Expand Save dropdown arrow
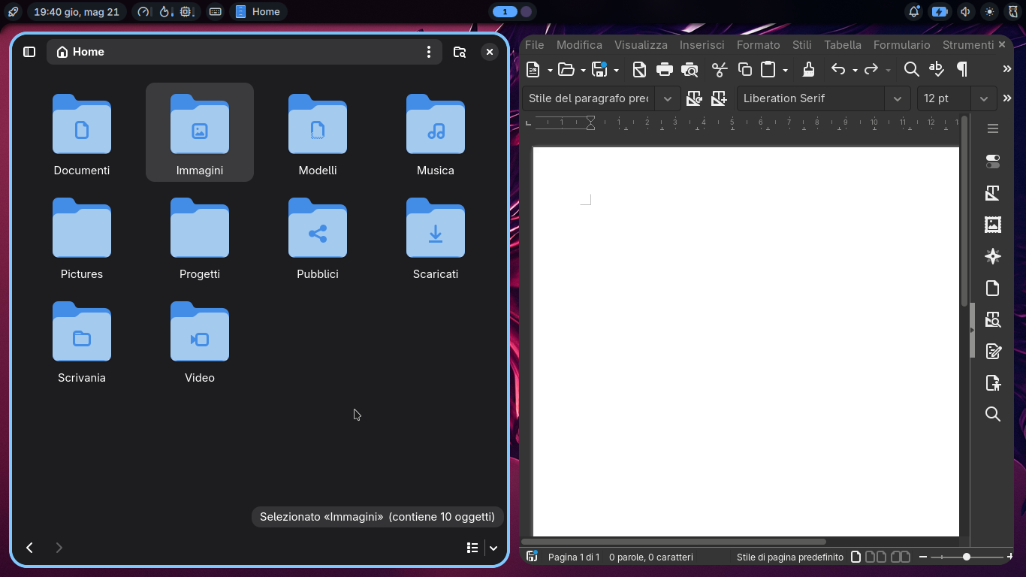 coord(616,71)
